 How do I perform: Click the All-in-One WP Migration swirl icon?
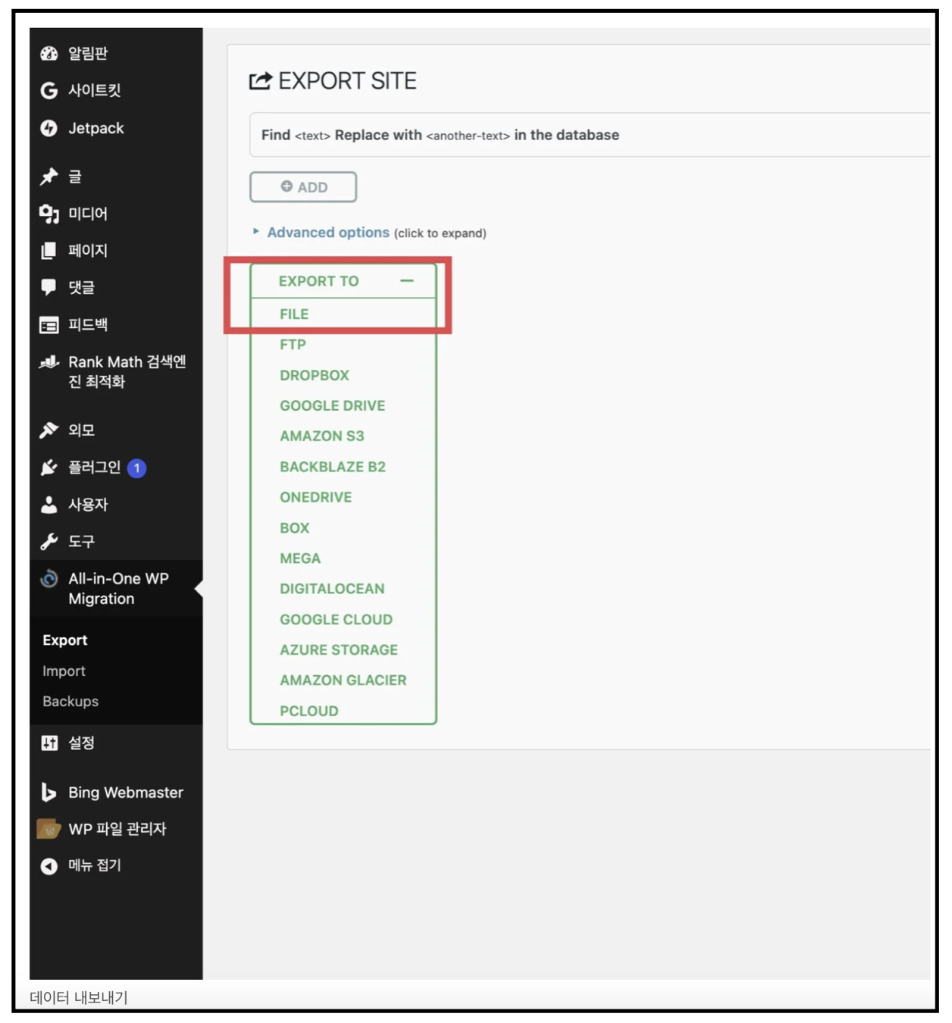[x=49, y=579]
